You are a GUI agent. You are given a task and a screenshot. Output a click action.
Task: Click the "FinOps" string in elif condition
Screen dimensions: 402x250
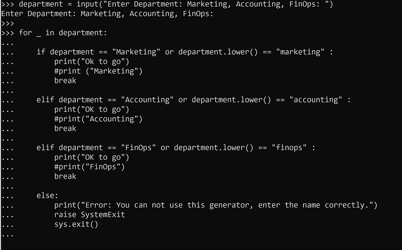(x=139, y=148)
